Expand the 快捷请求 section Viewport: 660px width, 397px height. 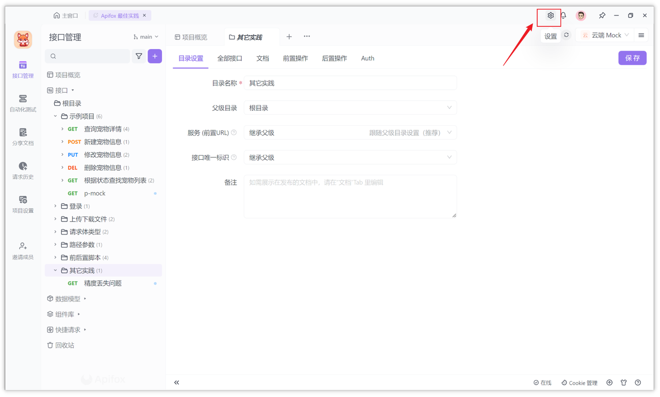point(85,329)
